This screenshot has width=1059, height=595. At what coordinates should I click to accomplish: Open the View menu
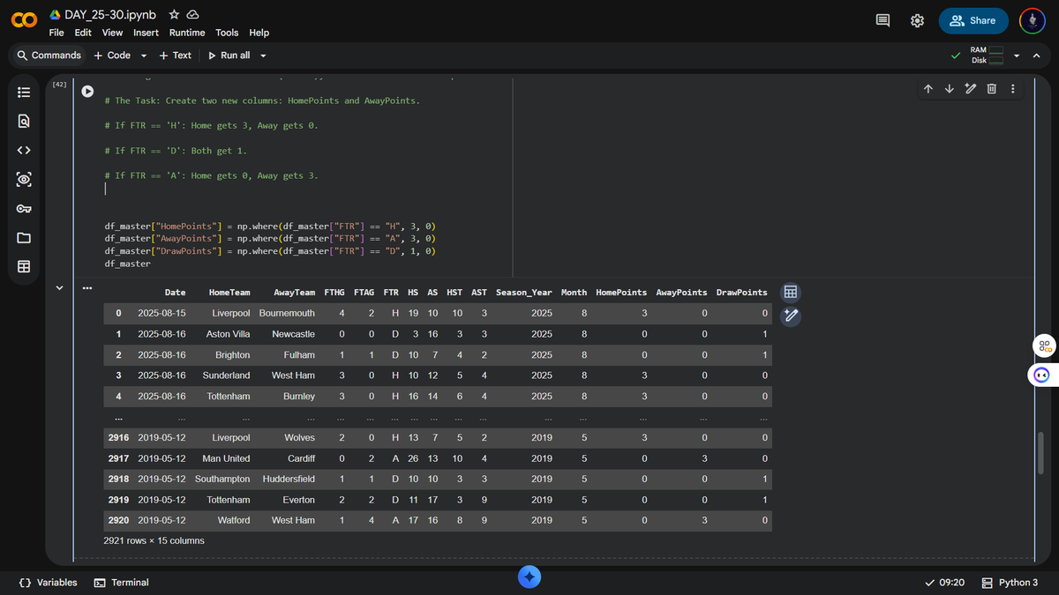coord(112,33)
